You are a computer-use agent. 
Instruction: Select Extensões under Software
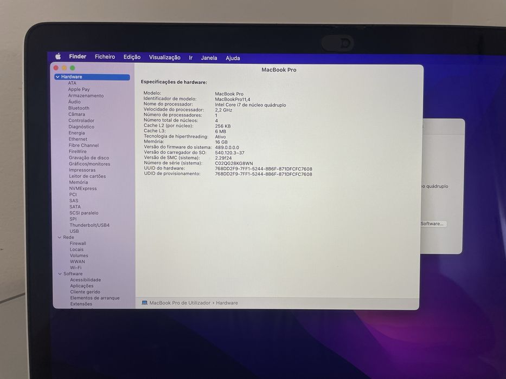(81, 304)
